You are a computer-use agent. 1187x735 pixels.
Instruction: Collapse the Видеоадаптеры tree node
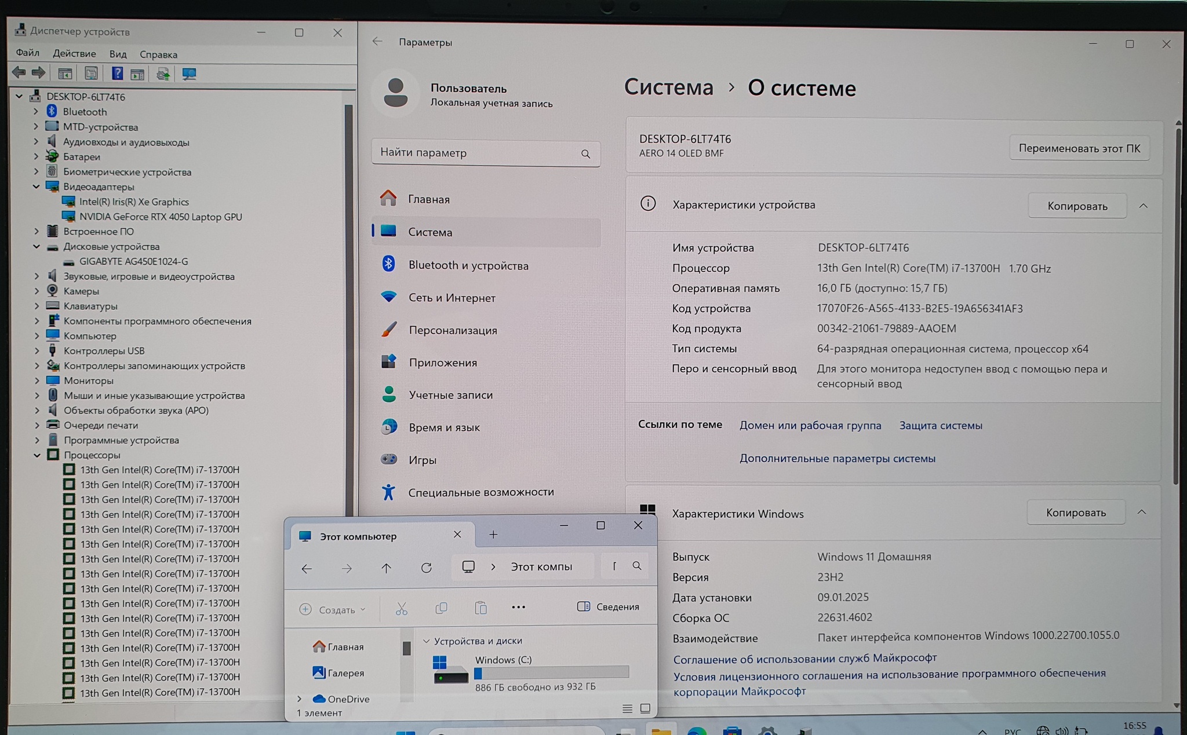click(36, 187)
